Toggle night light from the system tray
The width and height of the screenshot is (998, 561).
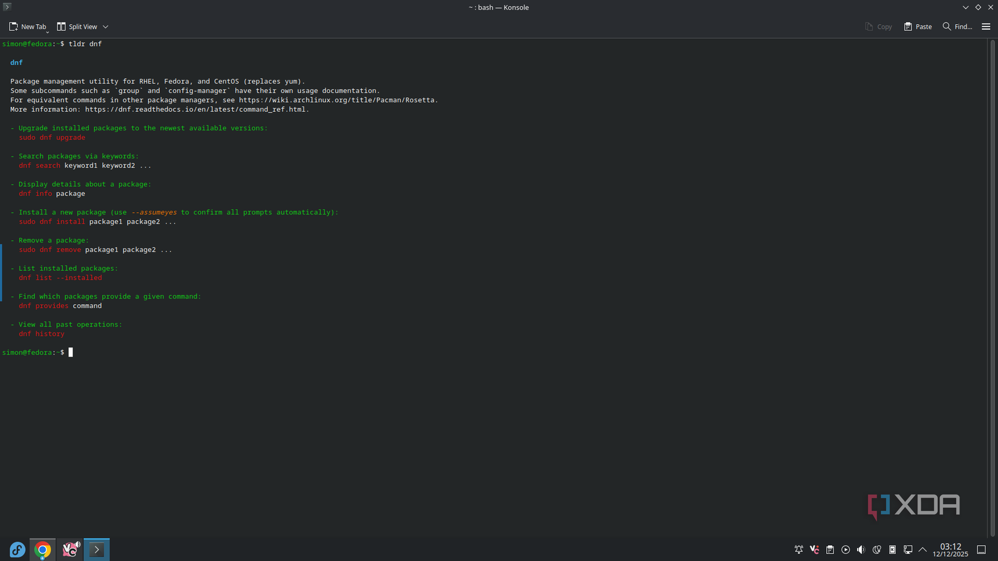coord(877,550)
